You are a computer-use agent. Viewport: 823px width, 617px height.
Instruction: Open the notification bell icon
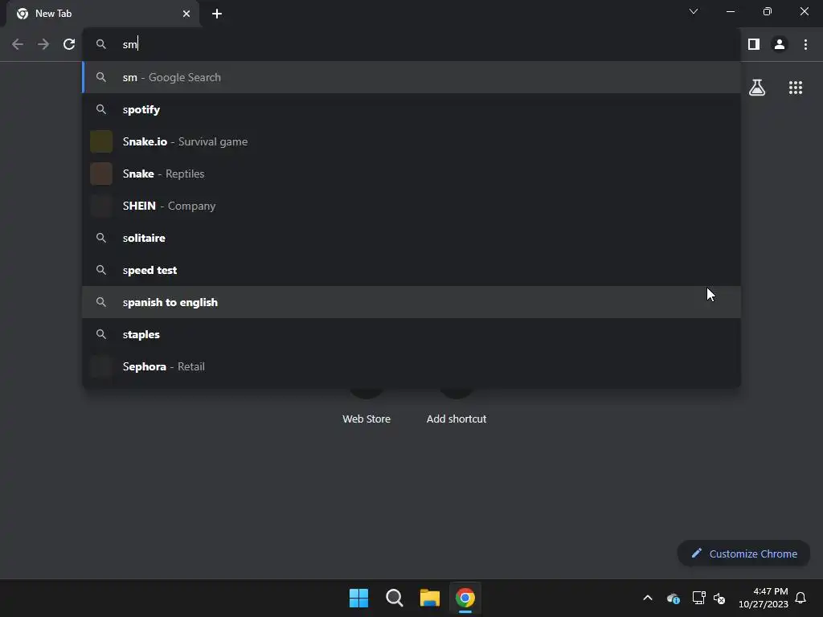point(800,598)
